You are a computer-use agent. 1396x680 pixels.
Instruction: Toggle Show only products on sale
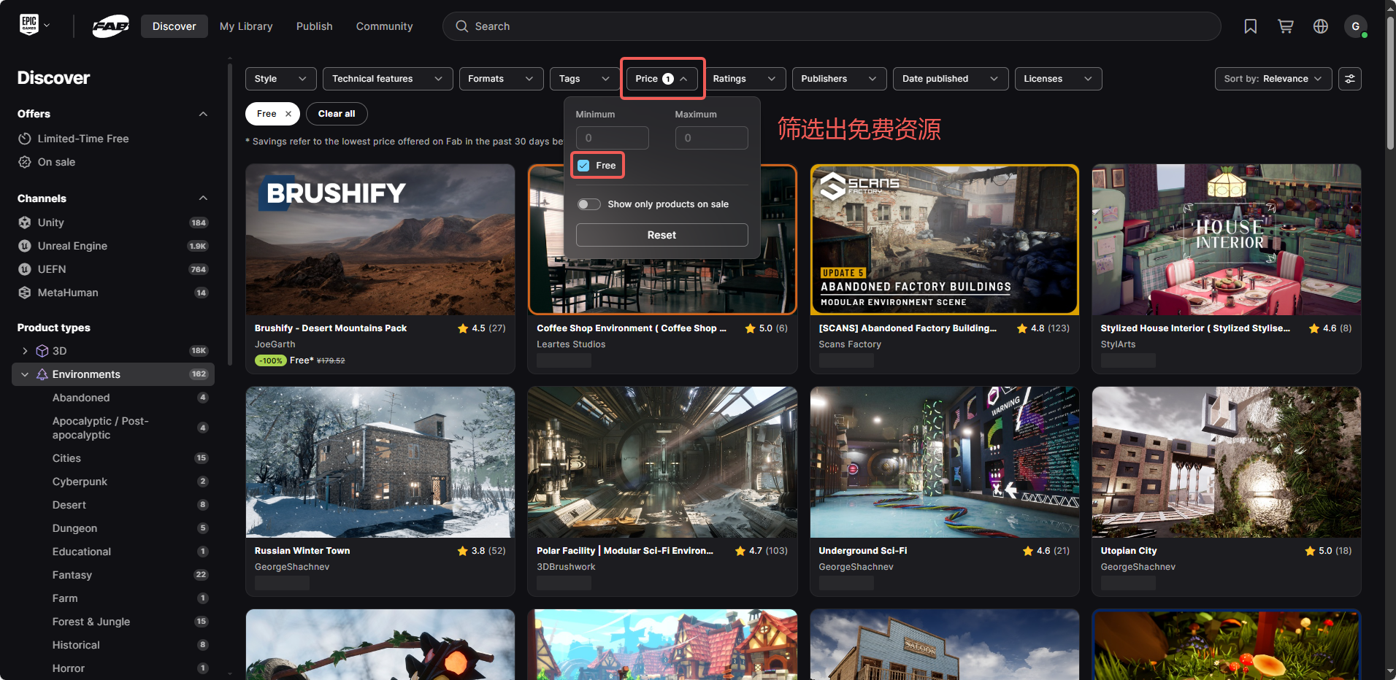[589, 204]
